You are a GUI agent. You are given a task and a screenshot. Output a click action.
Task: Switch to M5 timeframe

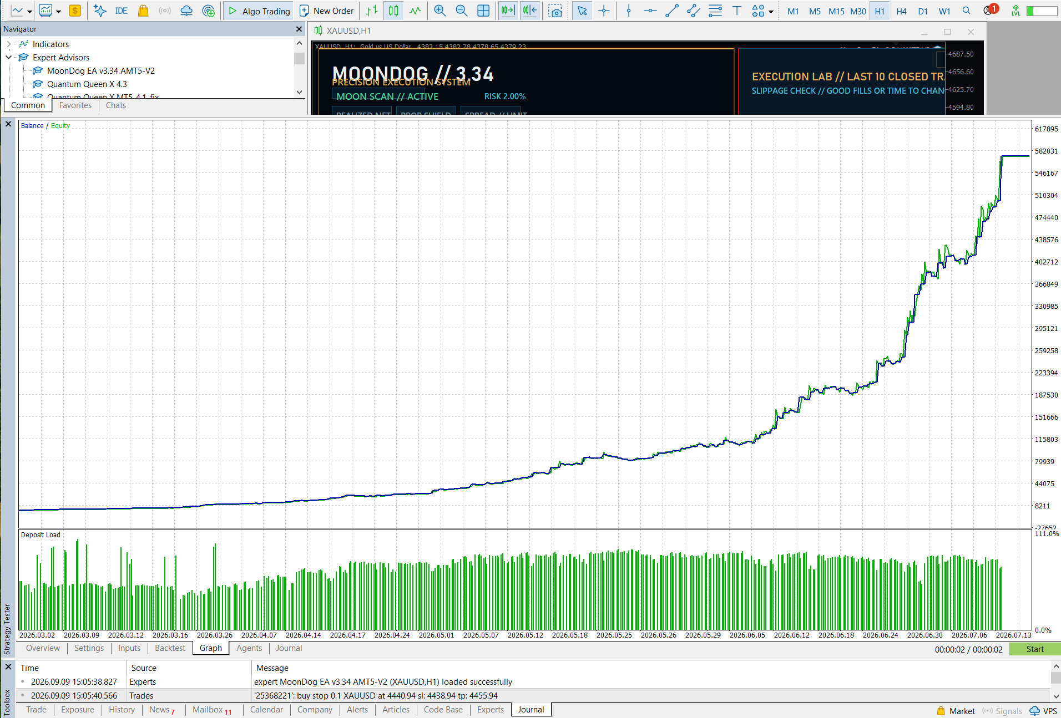click(815, 11)
